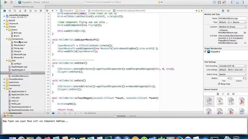Expand the Box2D folder
The image size is (248, 139).
coord(4,20)
